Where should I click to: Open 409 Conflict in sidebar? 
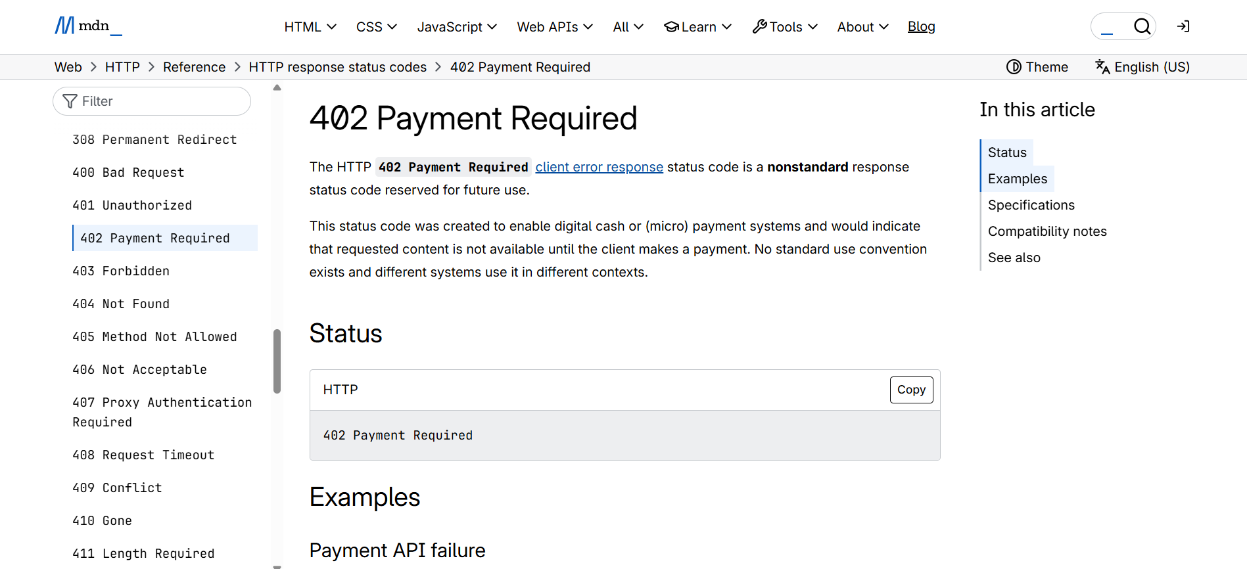[x=117, y=488]
